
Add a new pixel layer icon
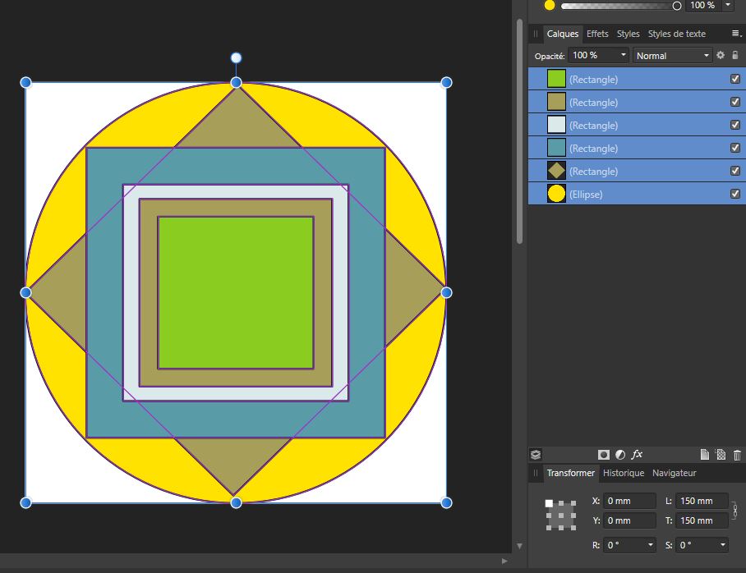[721, 455]
